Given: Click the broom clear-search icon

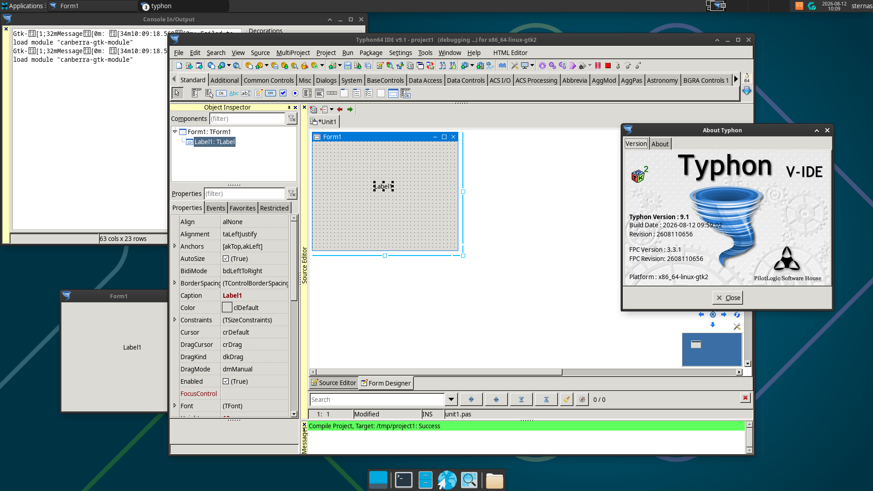Looking at the screenshot, I should coord(567,400).
